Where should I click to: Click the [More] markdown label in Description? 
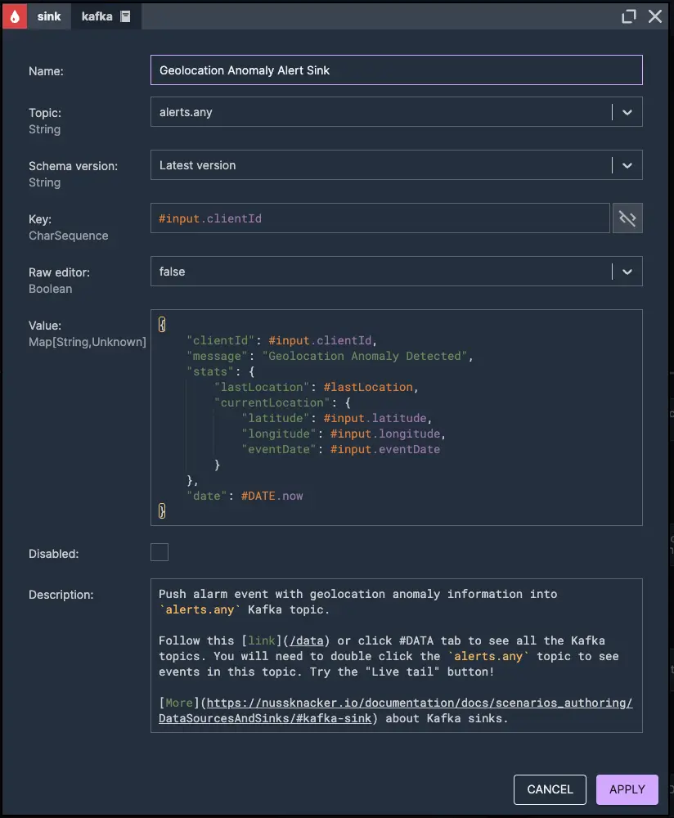(179, 703)
